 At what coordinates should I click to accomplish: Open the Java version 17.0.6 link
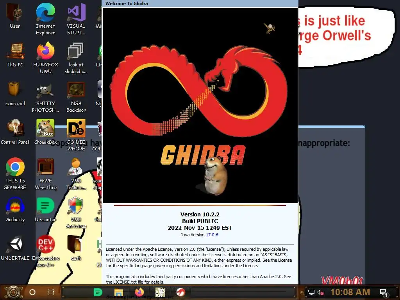[212, 235]
